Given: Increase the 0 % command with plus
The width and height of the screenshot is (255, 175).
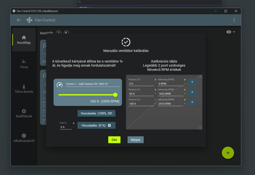Looking at the screenshot, I should click(156, 80).
